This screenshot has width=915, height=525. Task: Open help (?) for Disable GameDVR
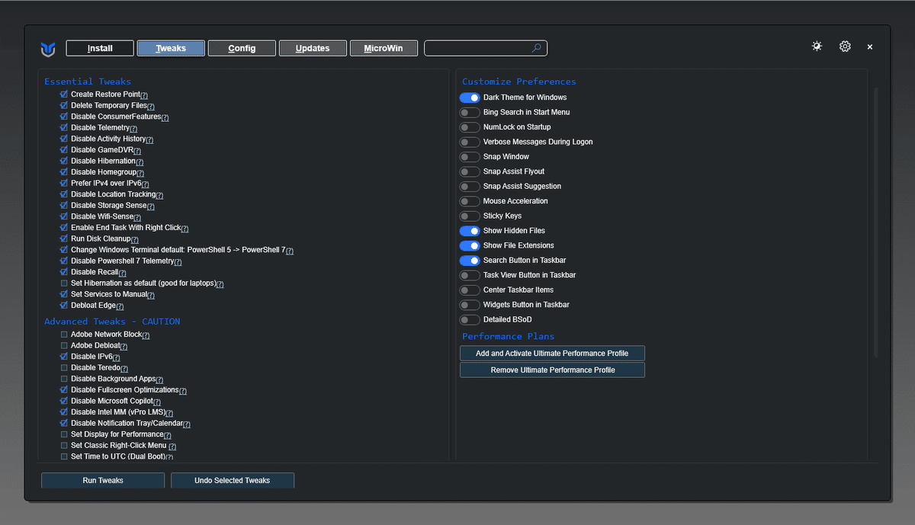pos(137,151)
